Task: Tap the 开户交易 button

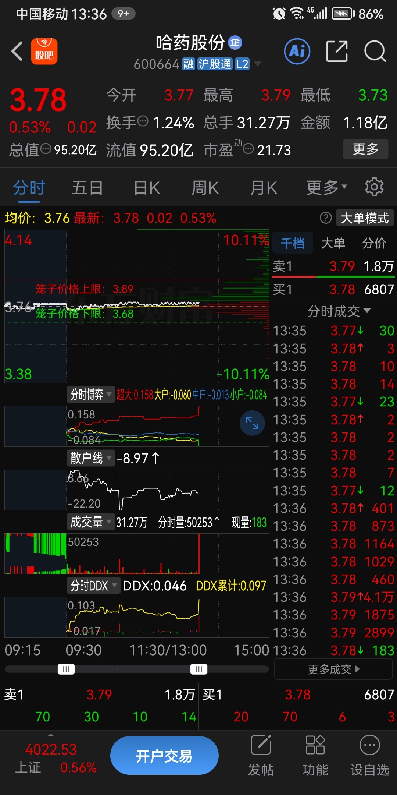Action: [x=164, y=756]
